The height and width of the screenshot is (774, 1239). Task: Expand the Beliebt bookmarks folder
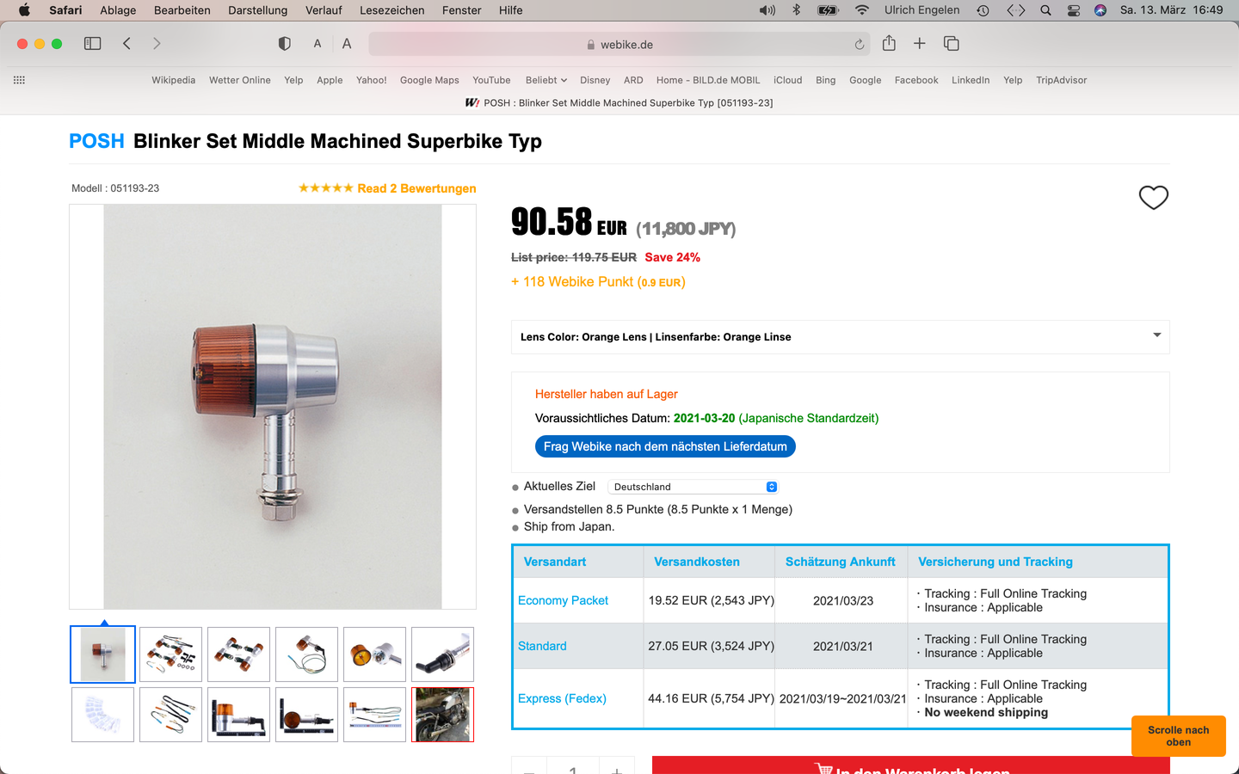click(546, 80)
